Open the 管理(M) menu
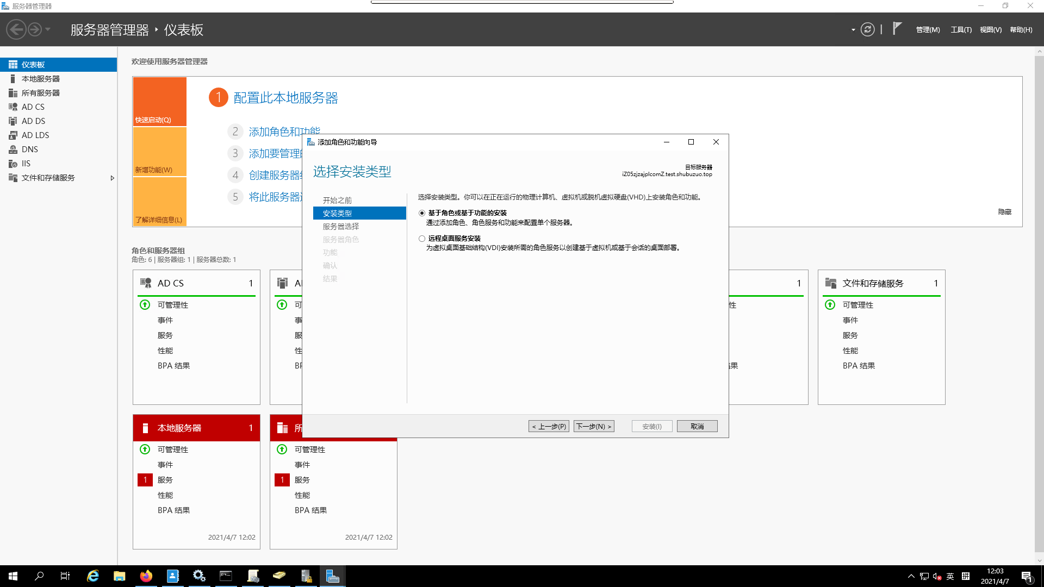This screenshot has width=1044, height=587. [928, 30]
